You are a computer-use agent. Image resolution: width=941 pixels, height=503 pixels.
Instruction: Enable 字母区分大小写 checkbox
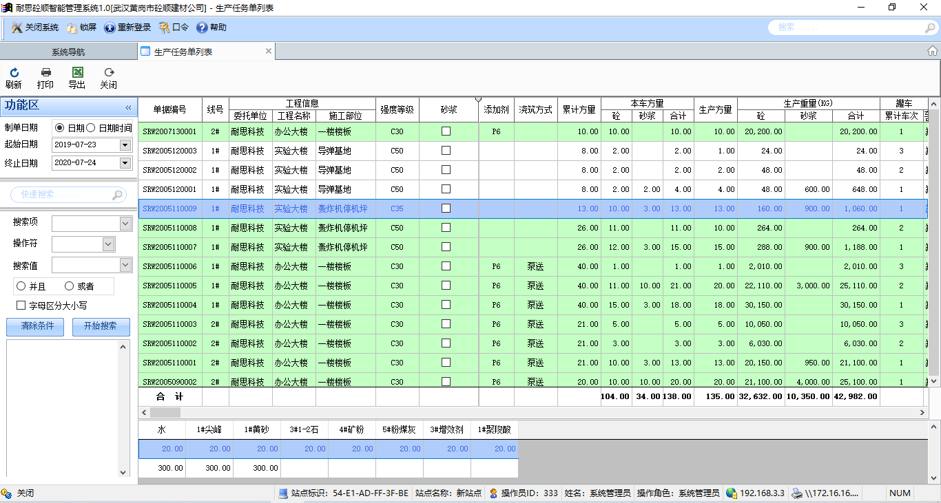point(21,306)
